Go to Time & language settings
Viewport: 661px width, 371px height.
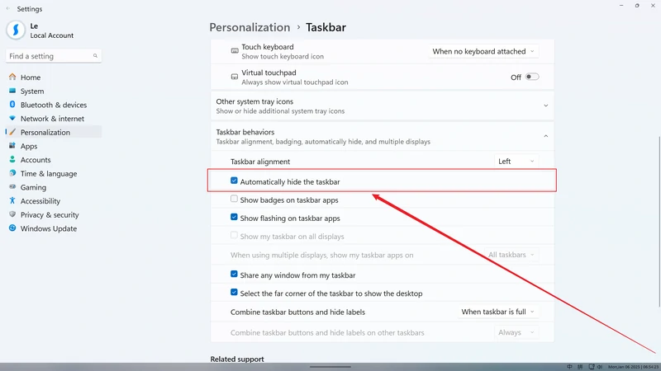[x=49, y=174]
